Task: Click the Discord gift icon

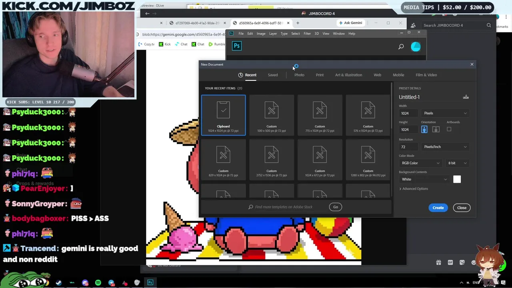Action: (438, 262)
